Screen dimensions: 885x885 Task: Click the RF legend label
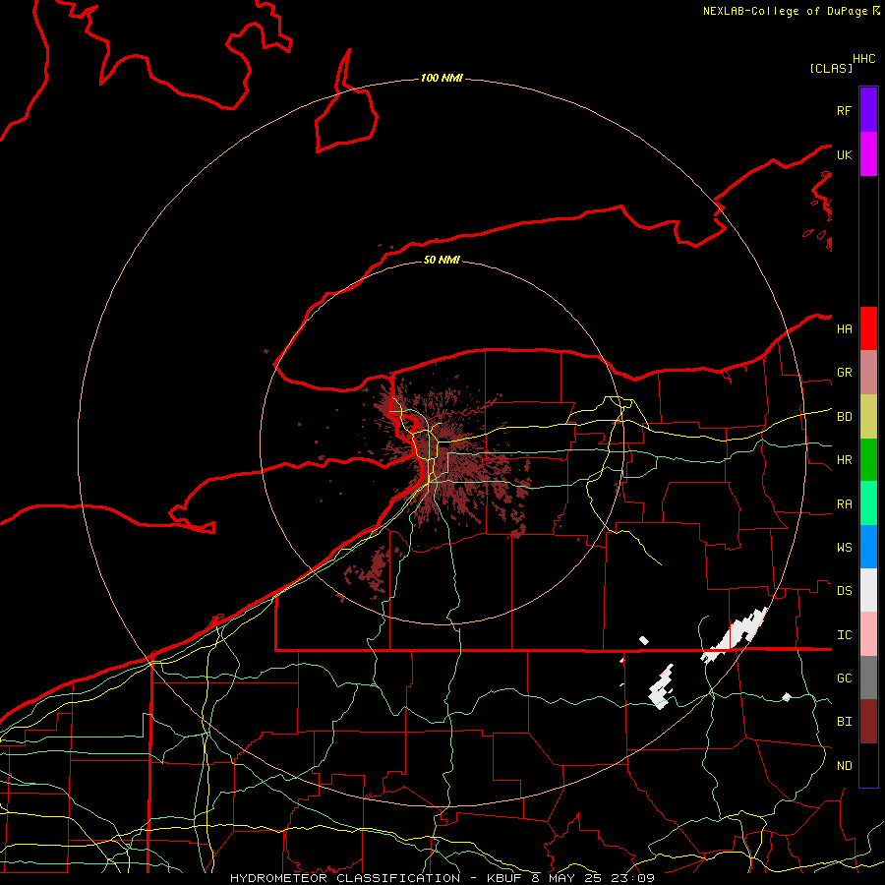tap(844, 110)
